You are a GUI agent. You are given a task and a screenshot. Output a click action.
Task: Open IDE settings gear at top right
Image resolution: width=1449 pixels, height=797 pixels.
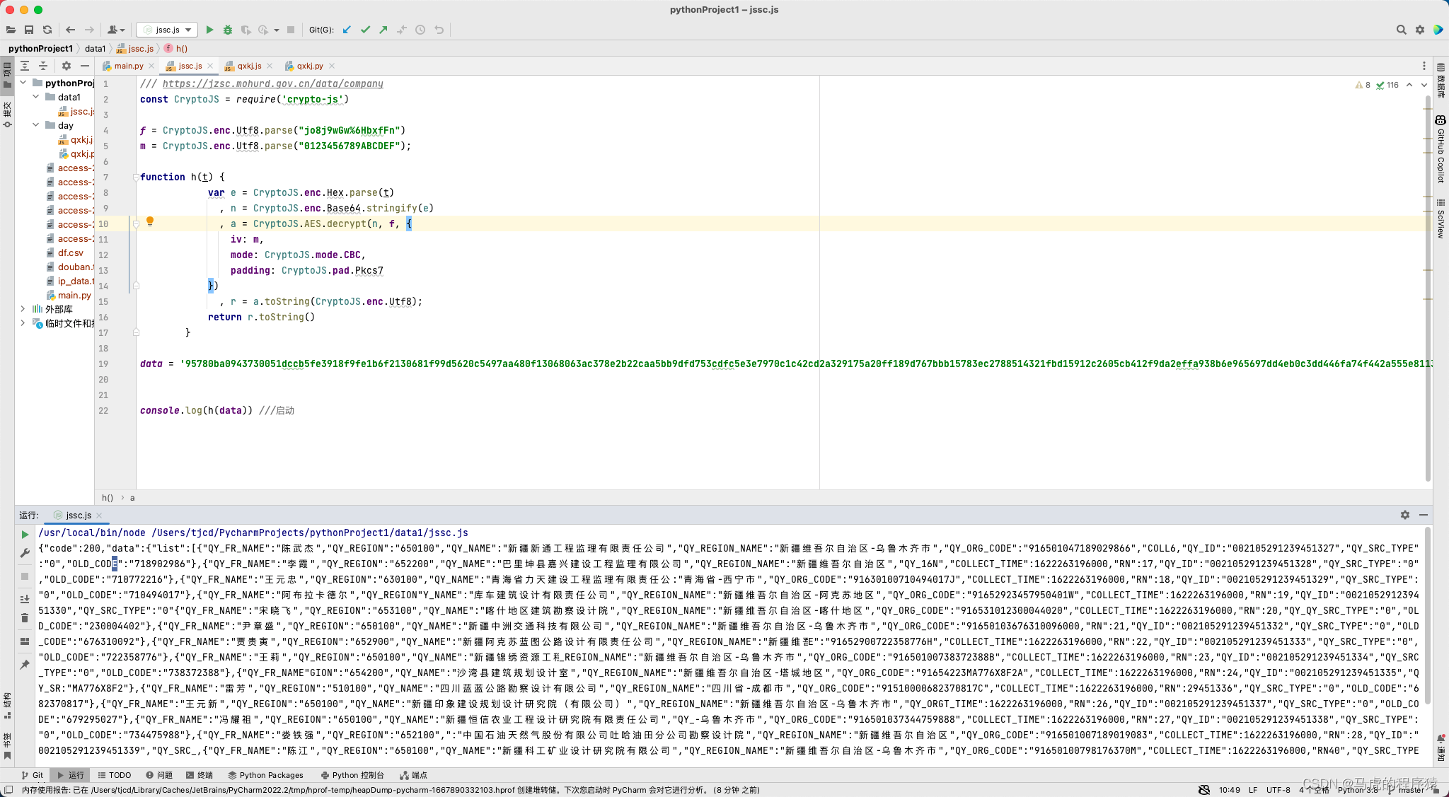point(1419,30)
